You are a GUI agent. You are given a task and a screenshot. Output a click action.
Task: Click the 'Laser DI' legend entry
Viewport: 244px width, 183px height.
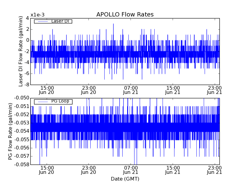click(53, 21)
